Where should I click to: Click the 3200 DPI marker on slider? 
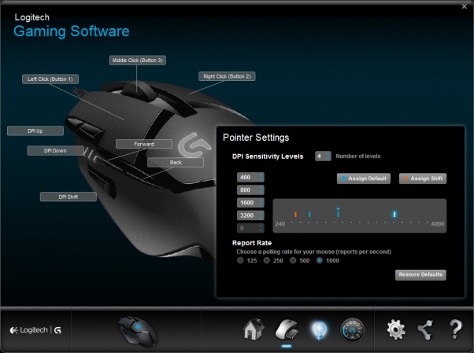394,213
